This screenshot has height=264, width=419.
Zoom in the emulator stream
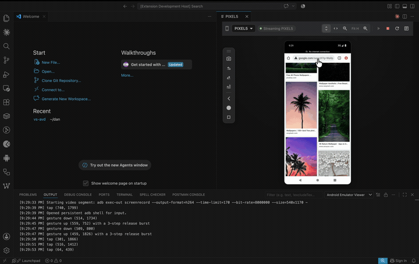(365, 28)
